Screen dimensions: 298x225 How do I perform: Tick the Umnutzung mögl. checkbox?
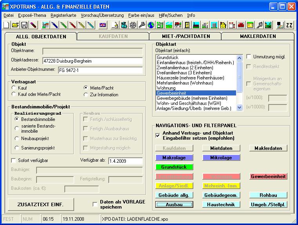[249, 57]
